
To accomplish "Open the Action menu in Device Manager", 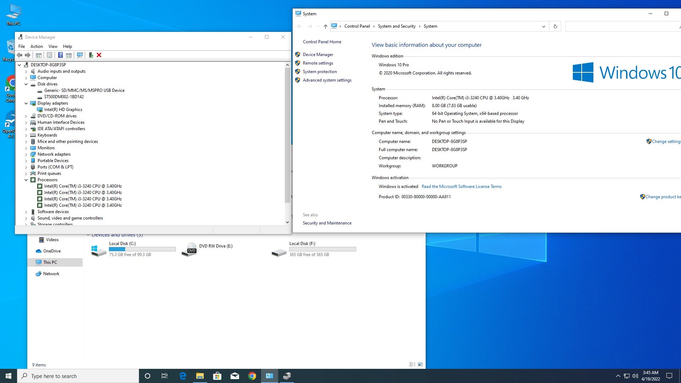I will click(x=37, y=46).
